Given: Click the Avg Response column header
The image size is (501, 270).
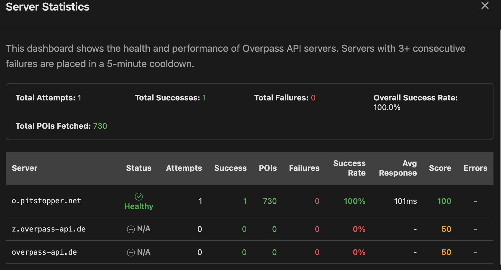Looking at the screenshot, I should [x=398, y=168].
